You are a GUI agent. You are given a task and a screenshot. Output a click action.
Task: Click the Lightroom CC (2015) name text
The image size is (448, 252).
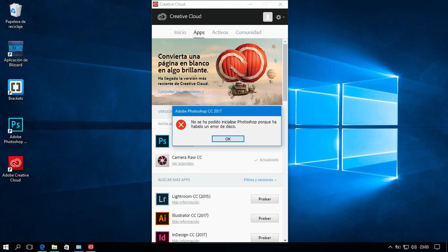(x=191, y=196)
